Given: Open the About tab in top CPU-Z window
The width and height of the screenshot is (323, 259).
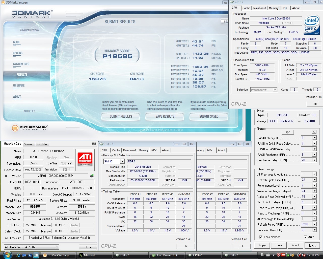Looking at the screenshot, I should click(296, 8).
